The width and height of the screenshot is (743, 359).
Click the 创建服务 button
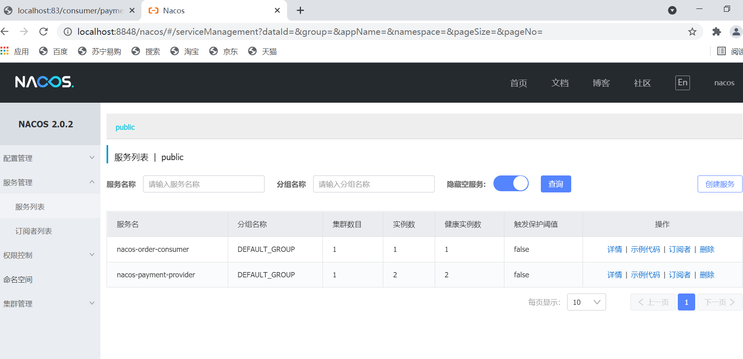720,184
